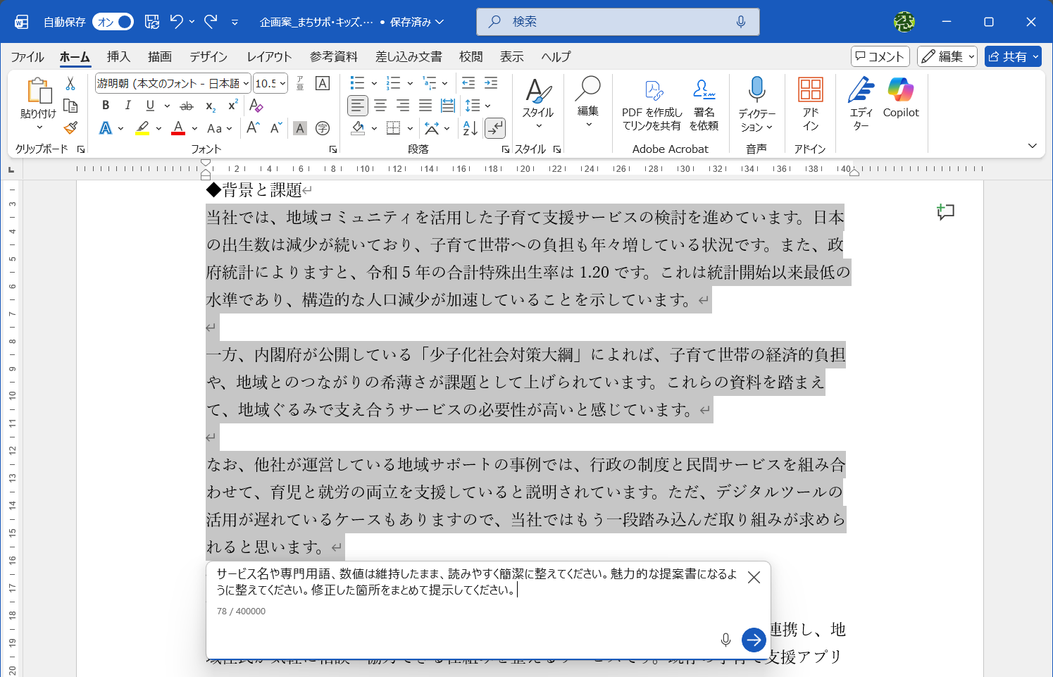The width and height of the screenshot is (1053, 677).
Task: Launch the エディター (Editor) tool
Action: tap(861, 102)
